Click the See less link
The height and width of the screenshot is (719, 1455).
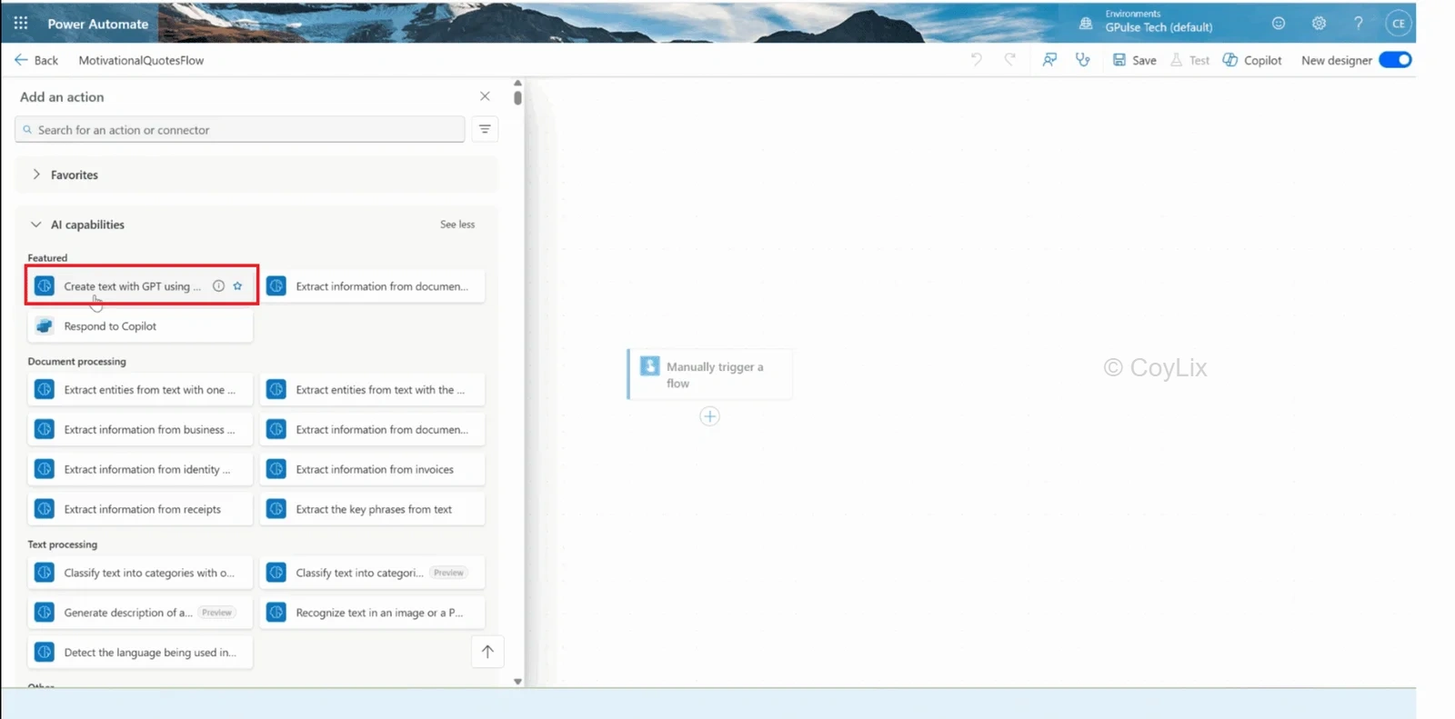(457, 225)
